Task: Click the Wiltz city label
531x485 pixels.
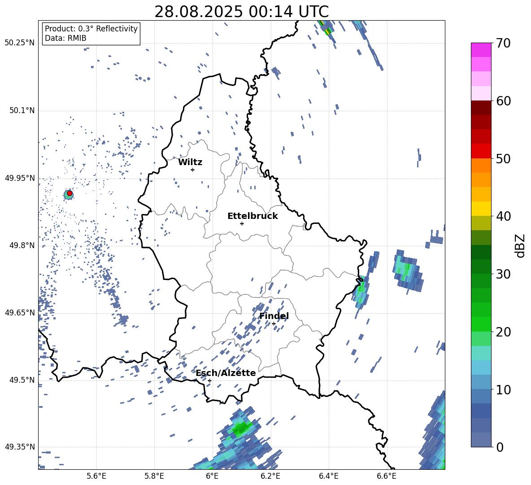Action: [x=190, y=162]
